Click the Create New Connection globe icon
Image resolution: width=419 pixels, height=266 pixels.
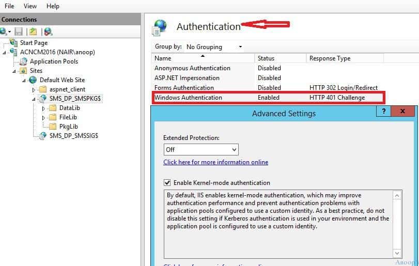[x=4, y=32]
